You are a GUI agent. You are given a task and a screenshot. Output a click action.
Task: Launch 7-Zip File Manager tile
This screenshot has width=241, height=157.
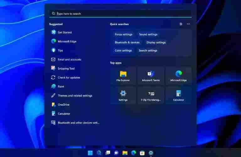(x=151, y=96)
